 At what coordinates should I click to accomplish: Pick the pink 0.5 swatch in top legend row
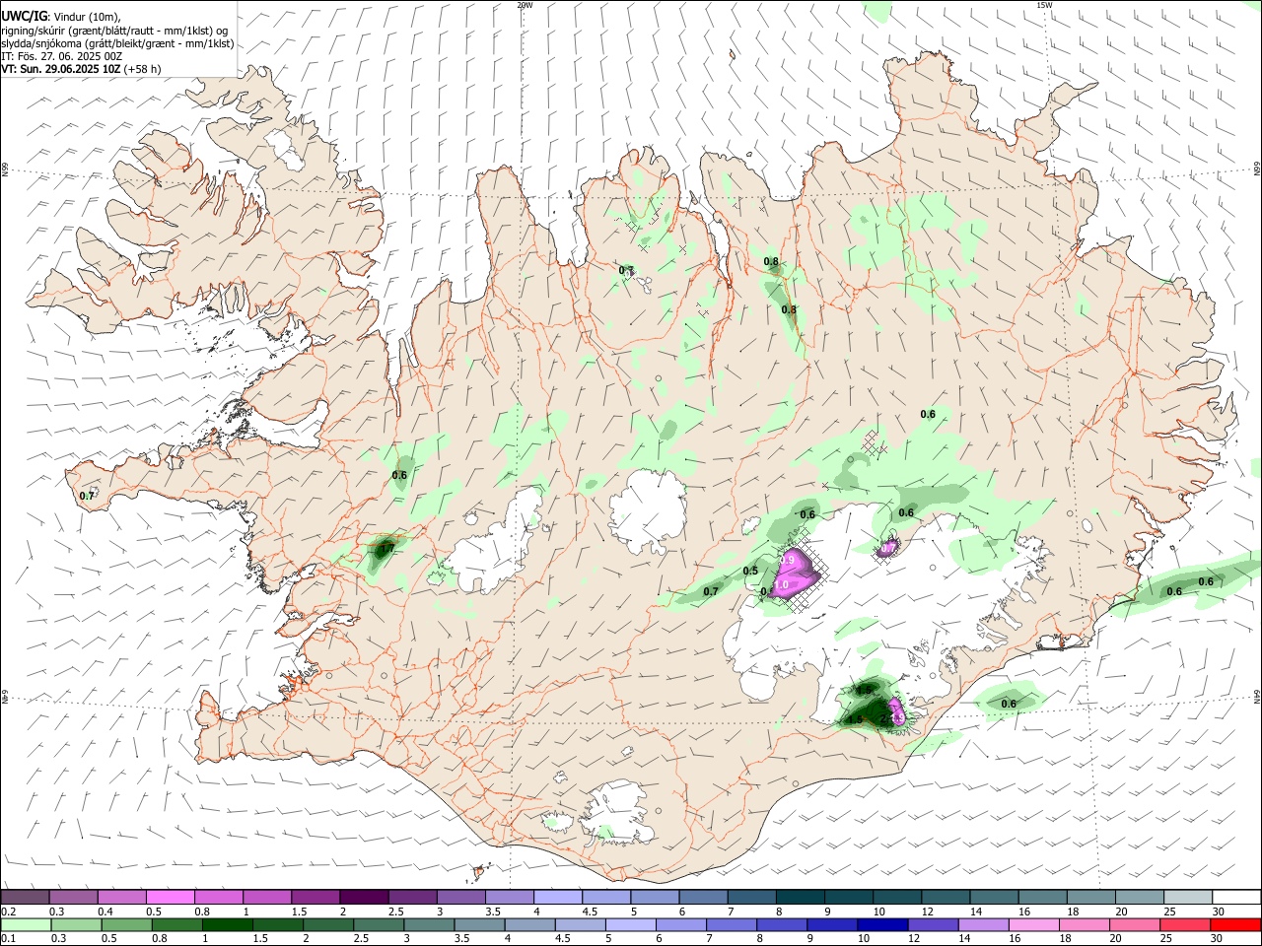coord(170,897)
